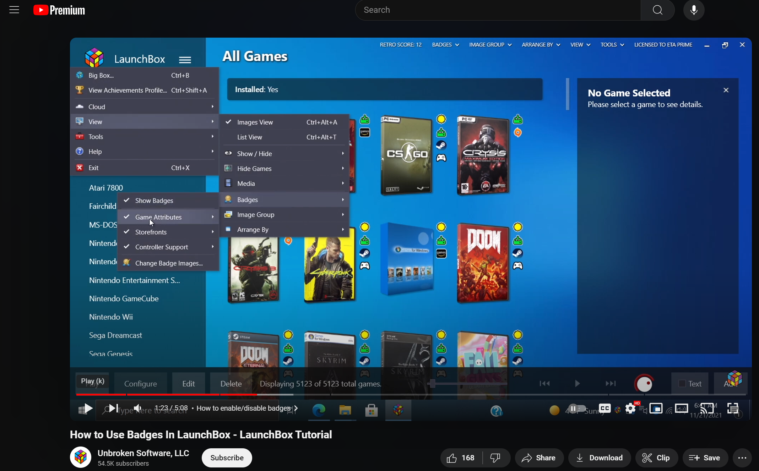
Task: Expand the Image Group submenu entry
Action: [284, 215]
